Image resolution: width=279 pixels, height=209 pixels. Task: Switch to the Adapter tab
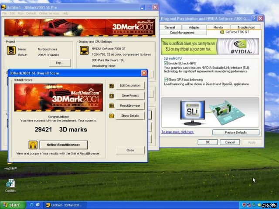click(194, 27)
